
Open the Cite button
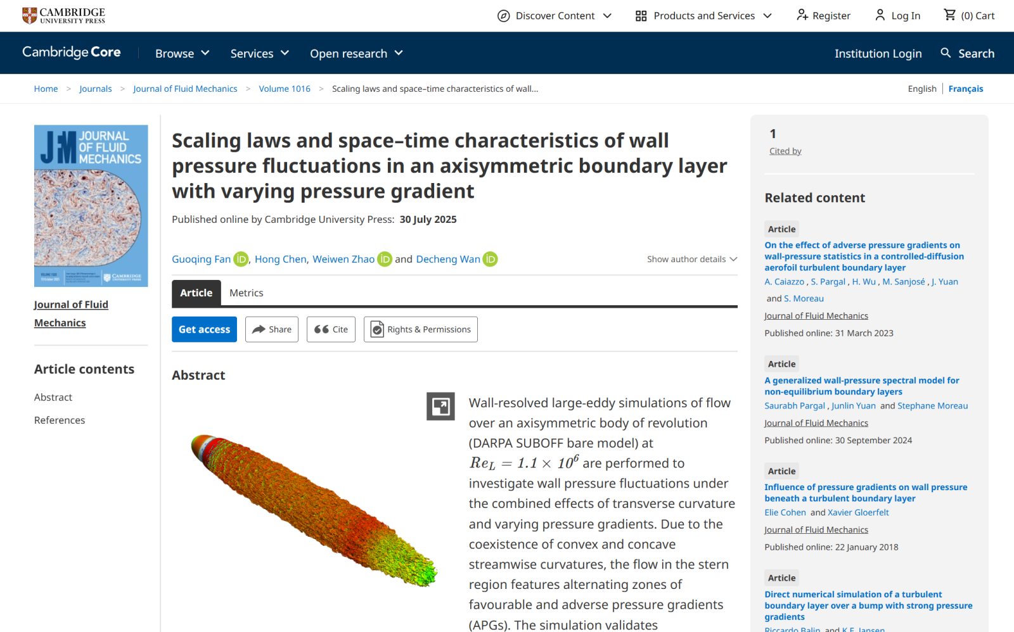coord(331,329)
